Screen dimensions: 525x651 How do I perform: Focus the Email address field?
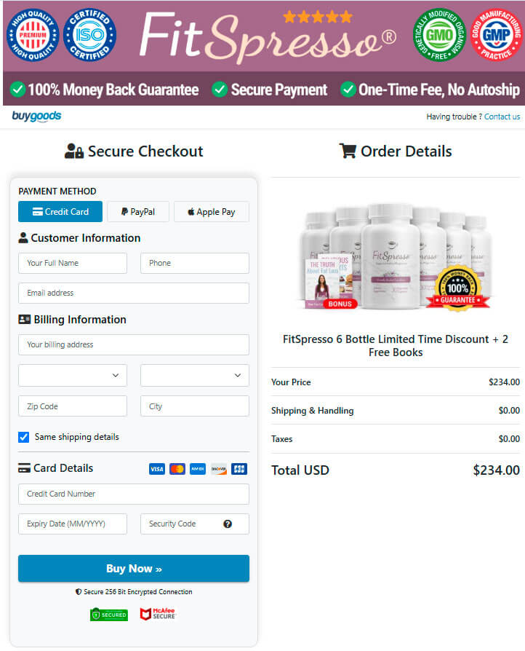pos(134,293)
